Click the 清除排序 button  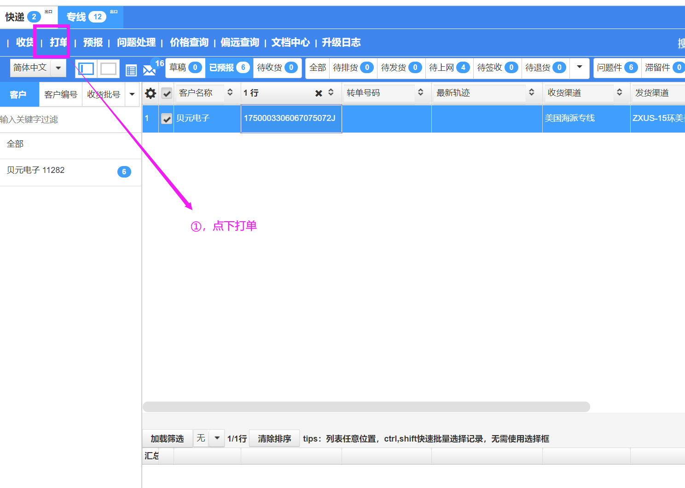274,439
